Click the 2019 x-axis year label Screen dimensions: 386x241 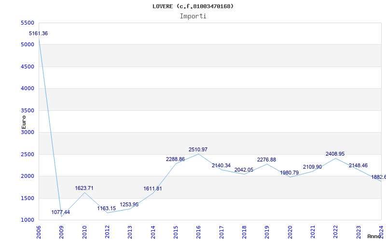(x=267, y=232)
